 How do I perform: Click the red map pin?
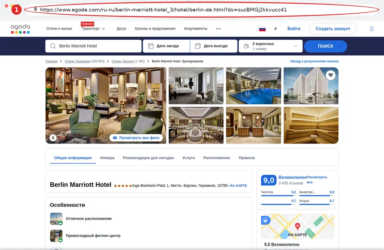pos(297,226)
